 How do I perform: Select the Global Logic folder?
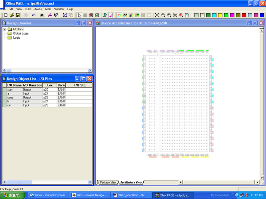tap(21, 33)
